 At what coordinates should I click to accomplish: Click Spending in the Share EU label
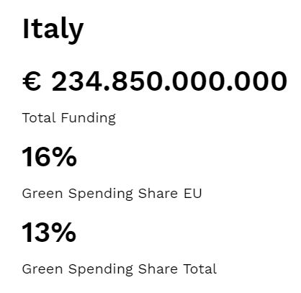point(101,194)
